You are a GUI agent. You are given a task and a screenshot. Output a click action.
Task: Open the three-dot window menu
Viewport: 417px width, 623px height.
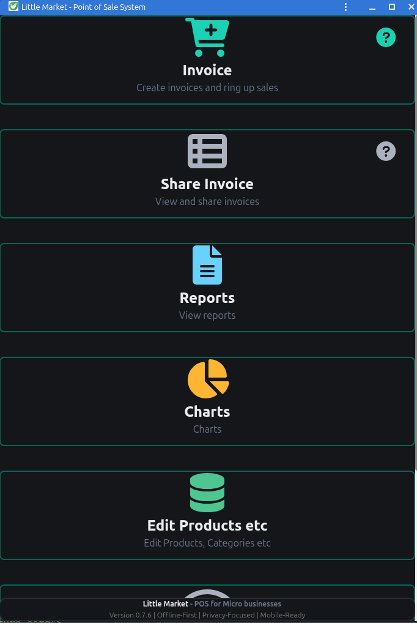[x=345, y=7]
